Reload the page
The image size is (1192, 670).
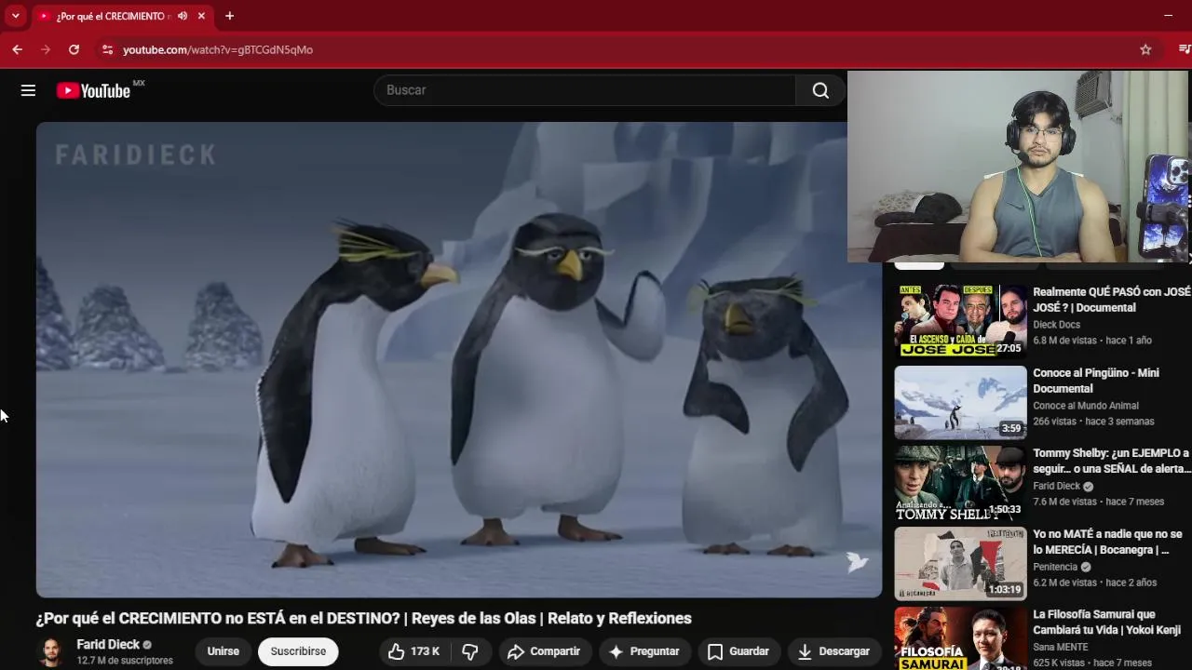(74, 49)
